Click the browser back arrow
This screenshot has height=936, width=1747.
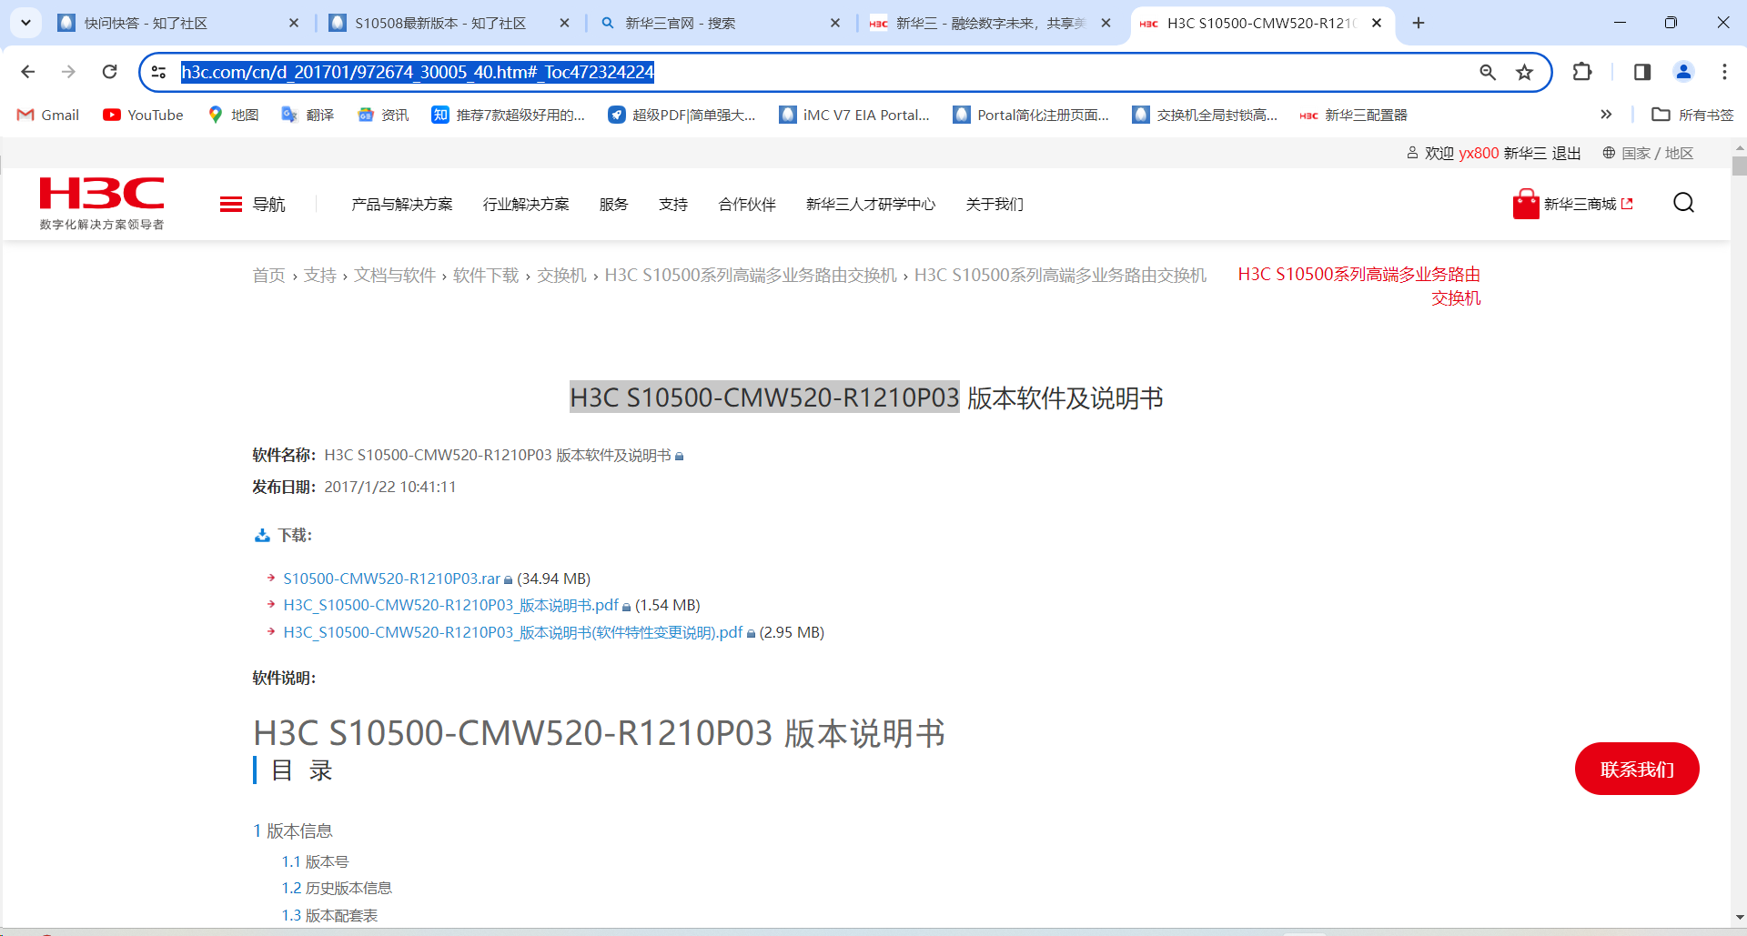tap(28, 72)
